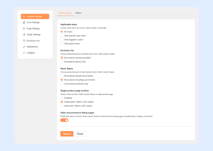This screenshot has height=151, width=213.
Task: Click the Collapse chevrons icon
Action: point(24,53)
